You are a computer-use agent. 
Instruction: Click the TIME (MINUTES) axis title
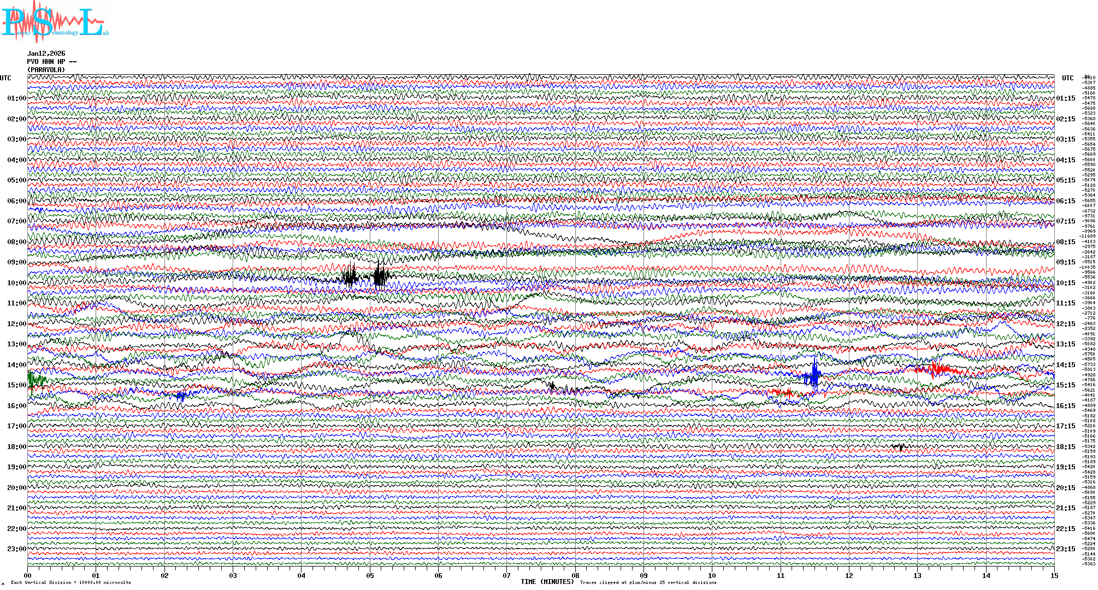(x=547, y=582)
